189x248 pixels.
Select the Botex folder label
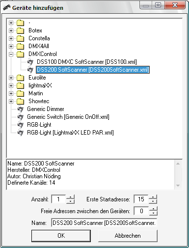tap(35, 30)
